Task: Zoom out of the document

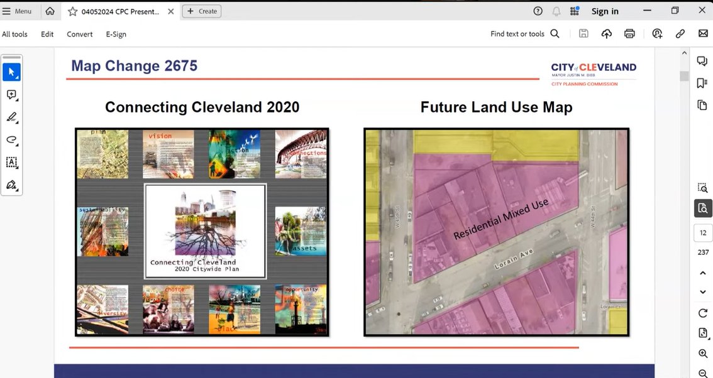Action: [x=703, y=372]
